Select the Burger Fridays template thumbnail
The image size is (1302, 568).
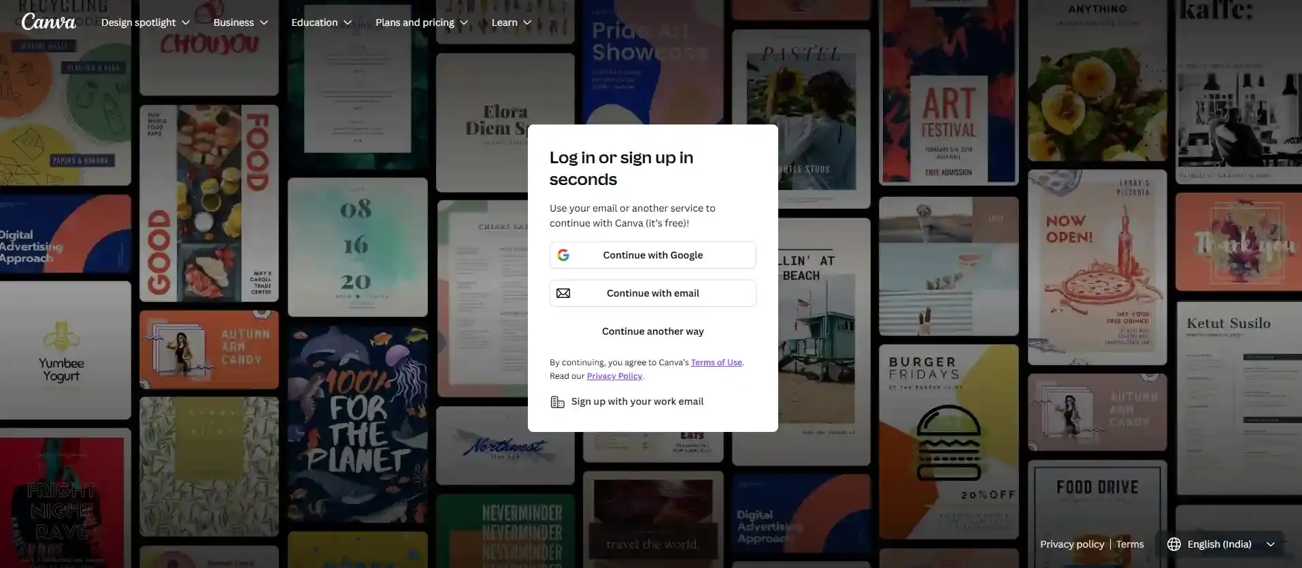coord(948,442)
